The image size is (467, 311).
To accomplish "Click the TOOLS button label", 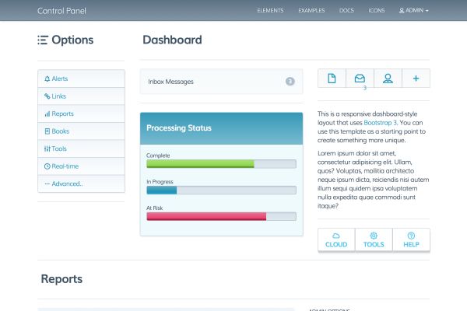I will pyautogui.click(x=374, y=245).
